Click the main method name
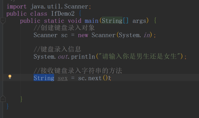The height and width of the screenshot is (118, 199). point(91,21)
